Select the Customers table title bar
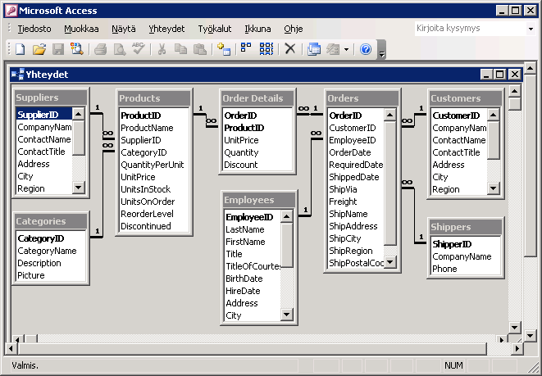This screenshot has height=376, width=542. [x=466, y=98]
